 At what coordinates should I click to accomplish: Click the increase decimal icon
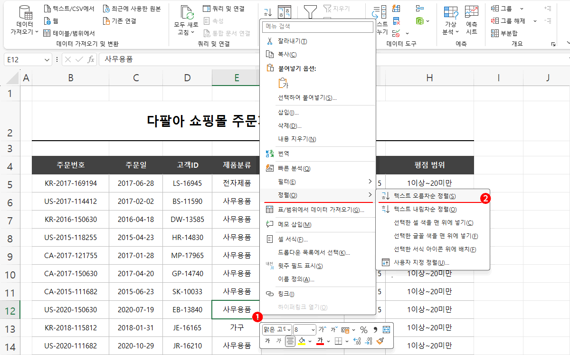(x=357, y=341)
